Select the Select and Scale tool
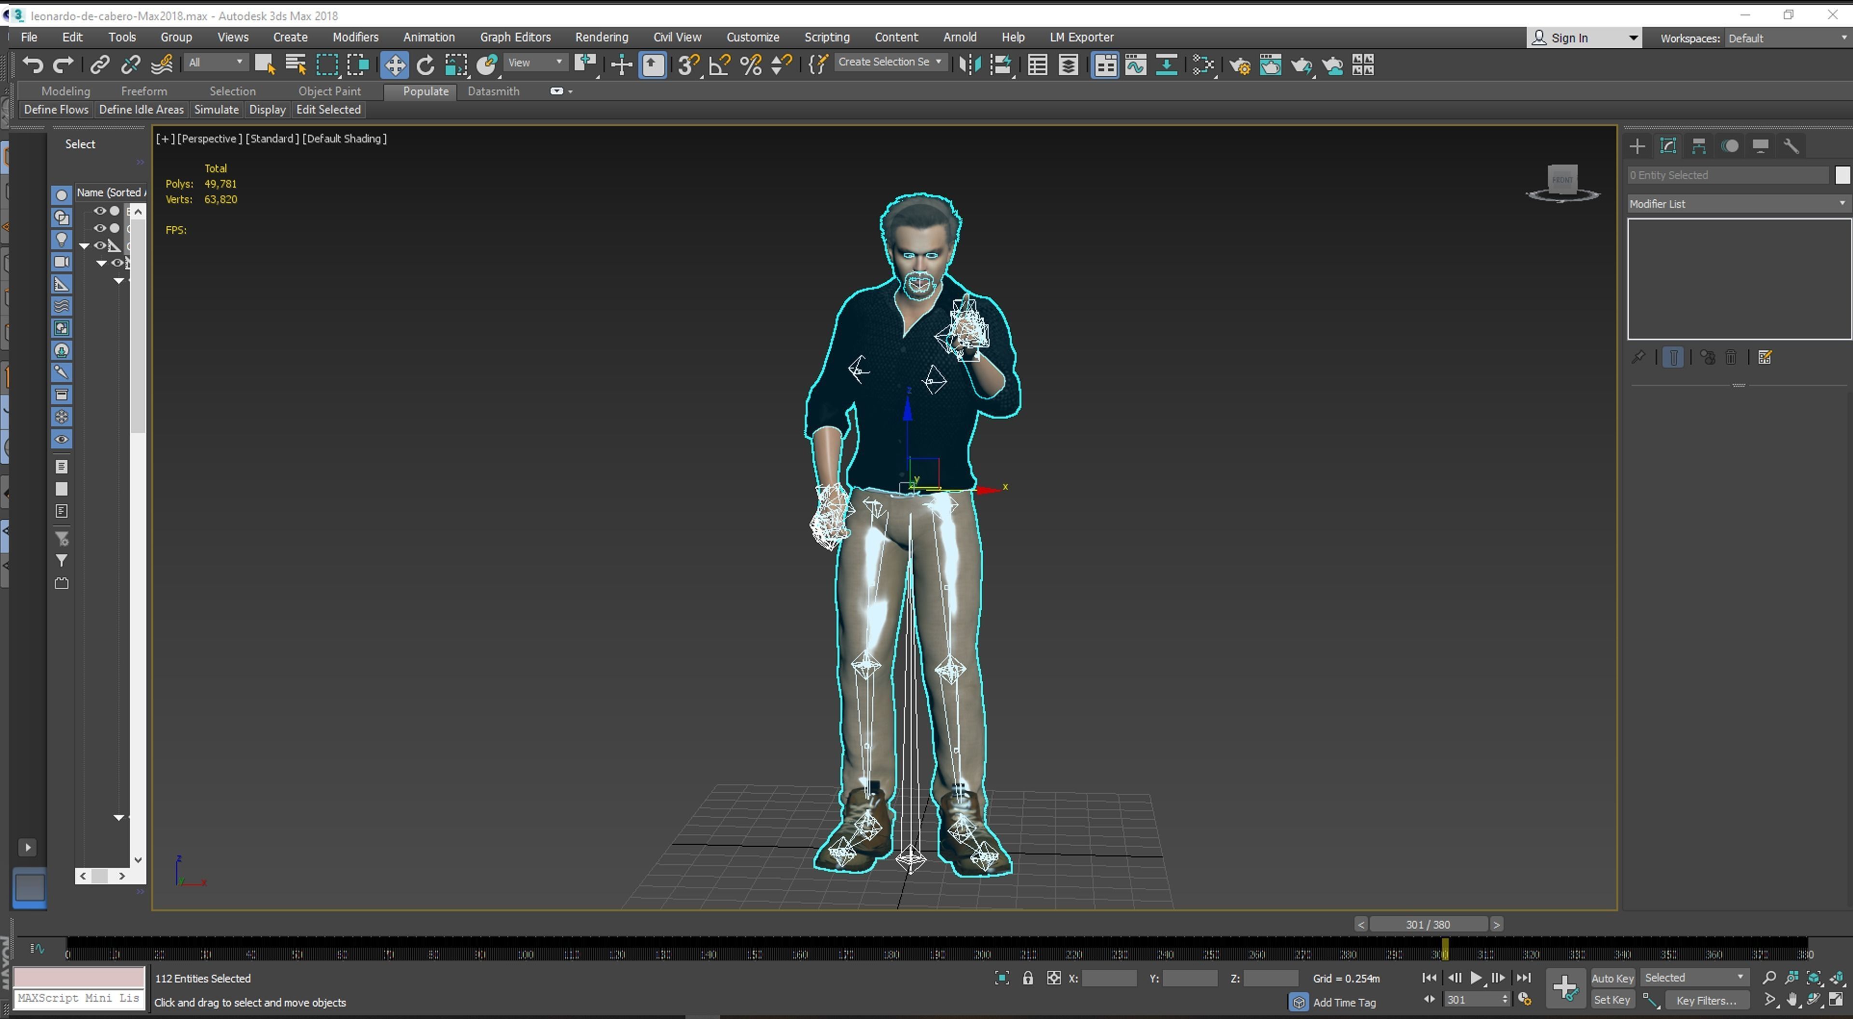The width and height of the screenshot is (1853, 1019). coord(456,66)
